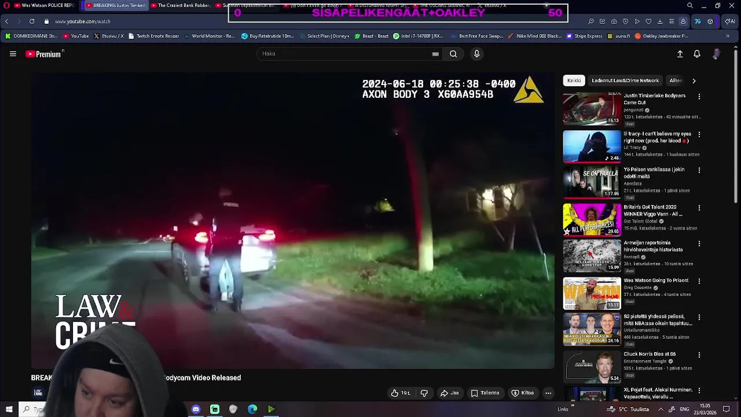
Task: Save the video with Tallenna button
Action: pos(485,393)
